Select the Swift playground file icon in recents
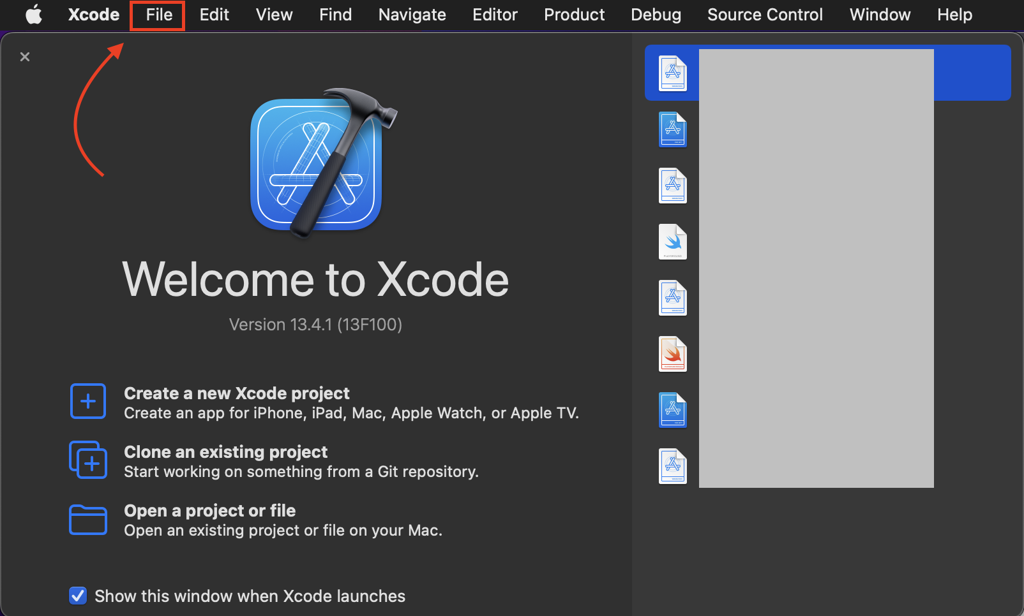 tap(673, 242)
